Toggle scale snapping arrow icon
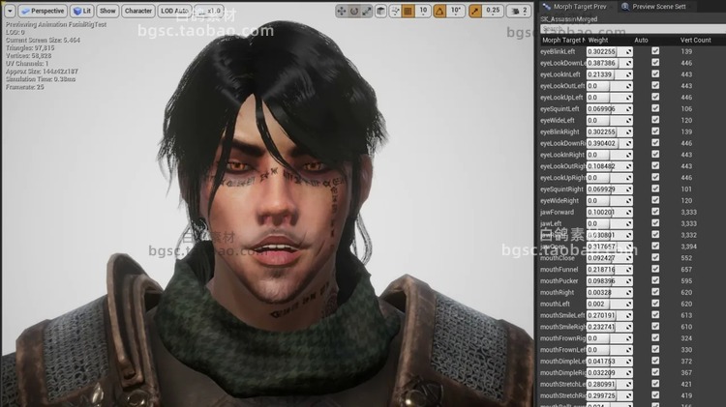 coord(474,11)
